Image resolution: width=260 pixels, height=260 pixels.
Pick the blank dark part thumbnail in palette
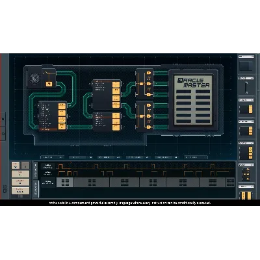tap(246, 66)
